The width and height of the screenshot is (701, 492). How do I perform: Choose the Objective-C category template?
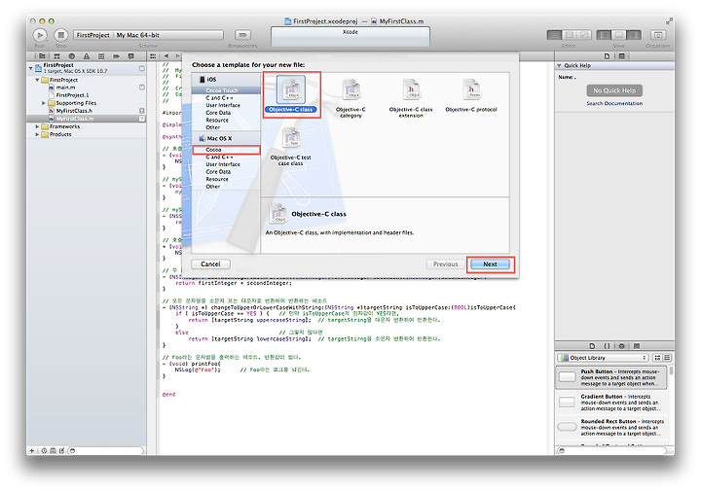[x=350, y=98]
